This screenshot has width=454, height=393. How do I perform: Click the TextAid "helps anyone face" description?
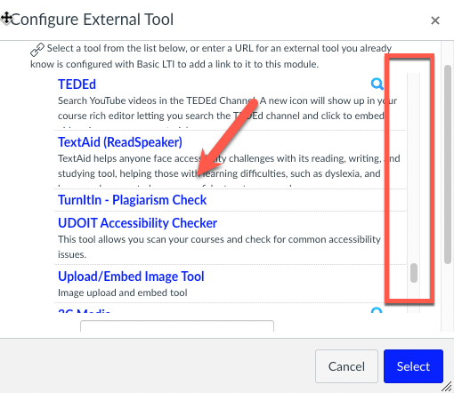pyautogui.click(x=229, y=166)
